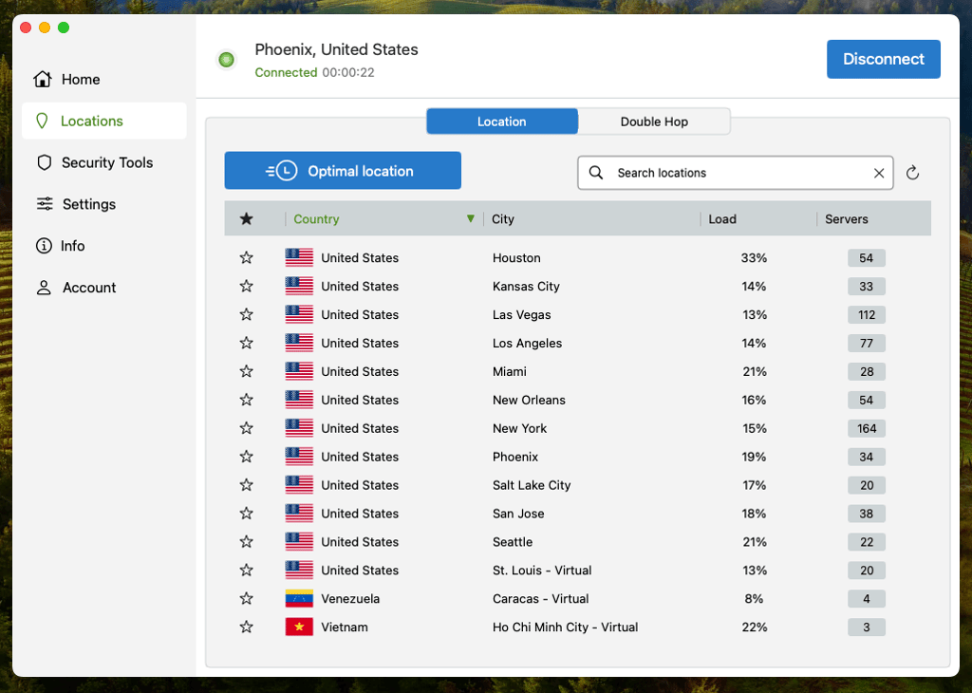This screenshot has height=693, width=972.
Task: Select Salt Lake City entry
Action: click(532, 485)
